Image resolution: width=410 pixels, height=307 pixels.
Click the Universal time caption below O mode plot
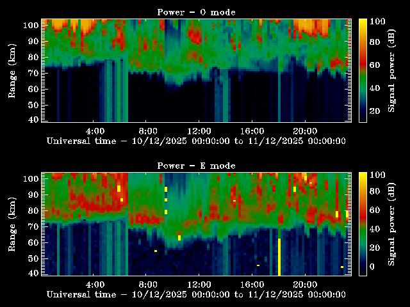tap(196, 141)
